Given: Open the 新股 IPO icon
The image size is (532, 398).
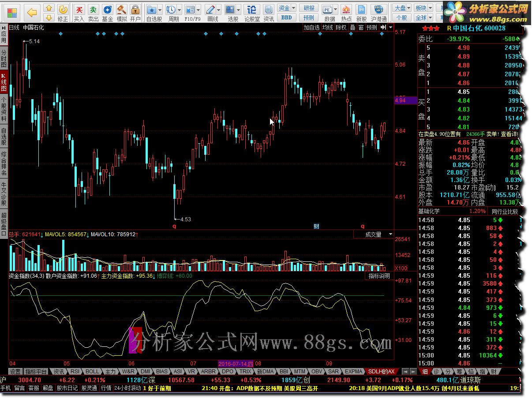Looking at the screenshot, I should (361, 10).
